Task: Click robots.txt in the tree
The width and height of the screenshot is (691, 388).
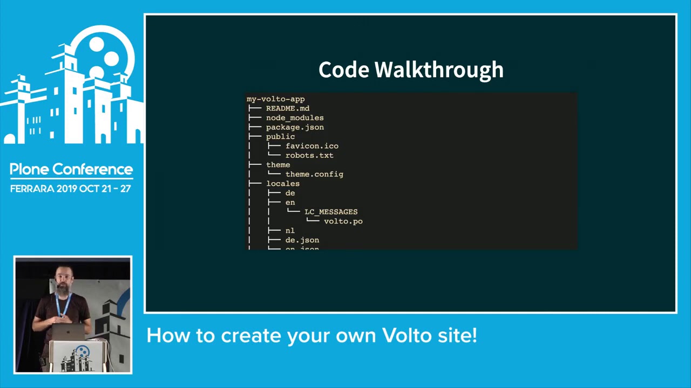Action: [309, 156]
